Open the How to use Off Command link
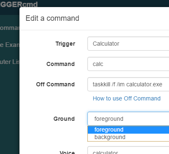Image resolution: width=169 pixels, height=154 pixels. pos(127,98)
